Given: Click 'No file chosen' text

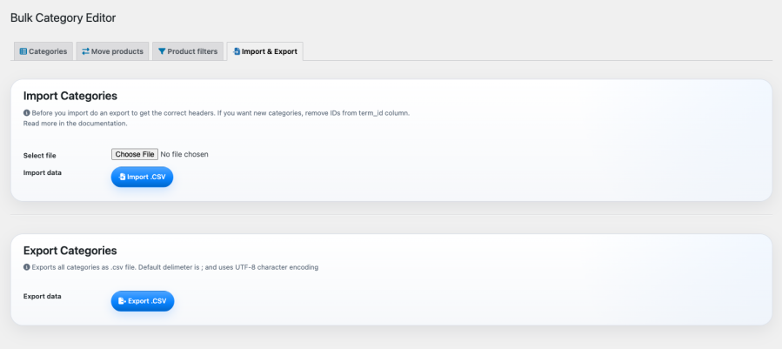Looking at the screenshot, I should point(184,154).
